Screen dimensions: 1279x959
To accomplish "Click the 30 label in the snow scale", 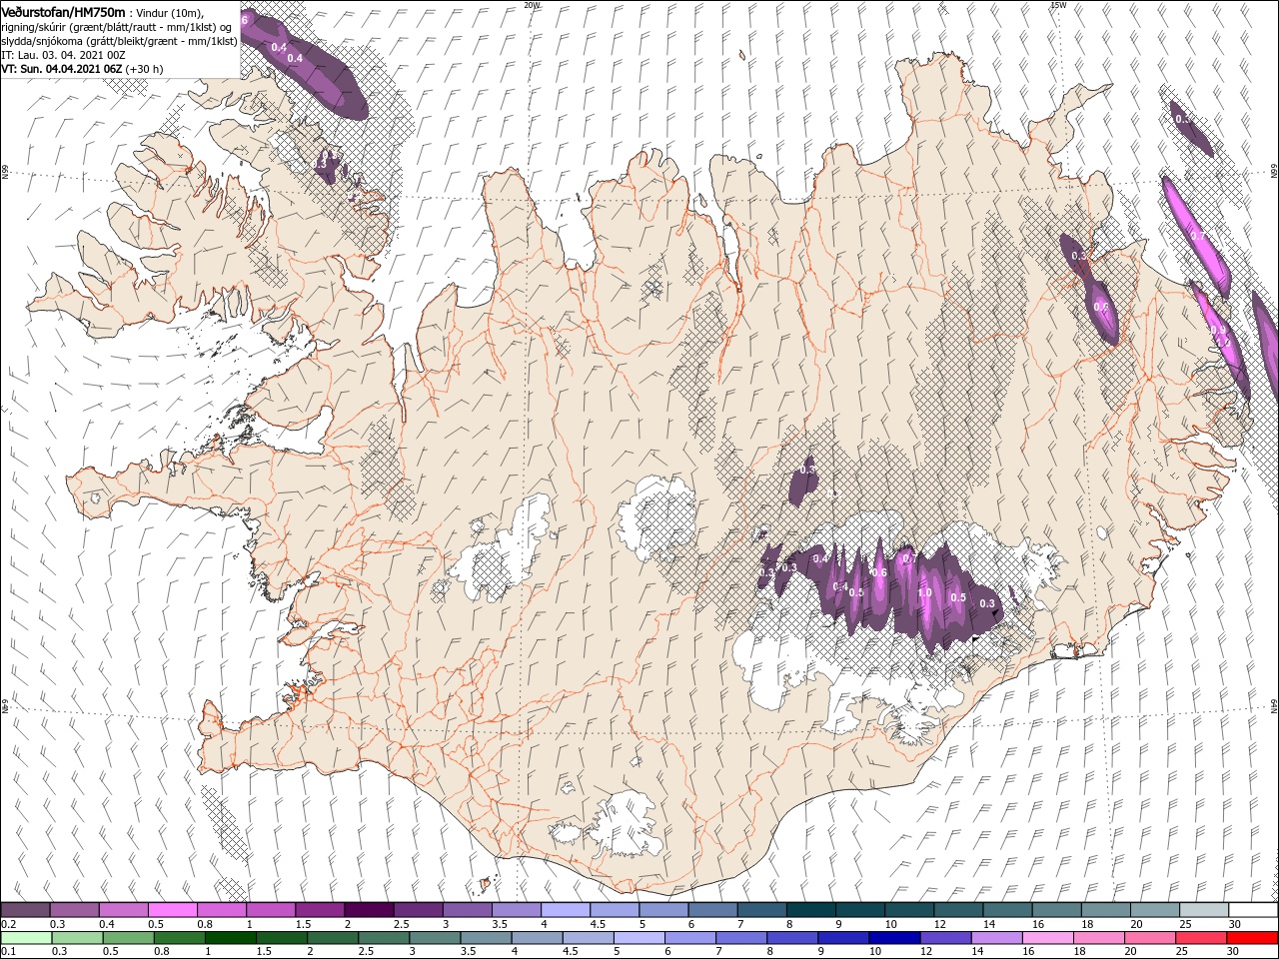I will pyautogui.click(x=1235, y=924).
